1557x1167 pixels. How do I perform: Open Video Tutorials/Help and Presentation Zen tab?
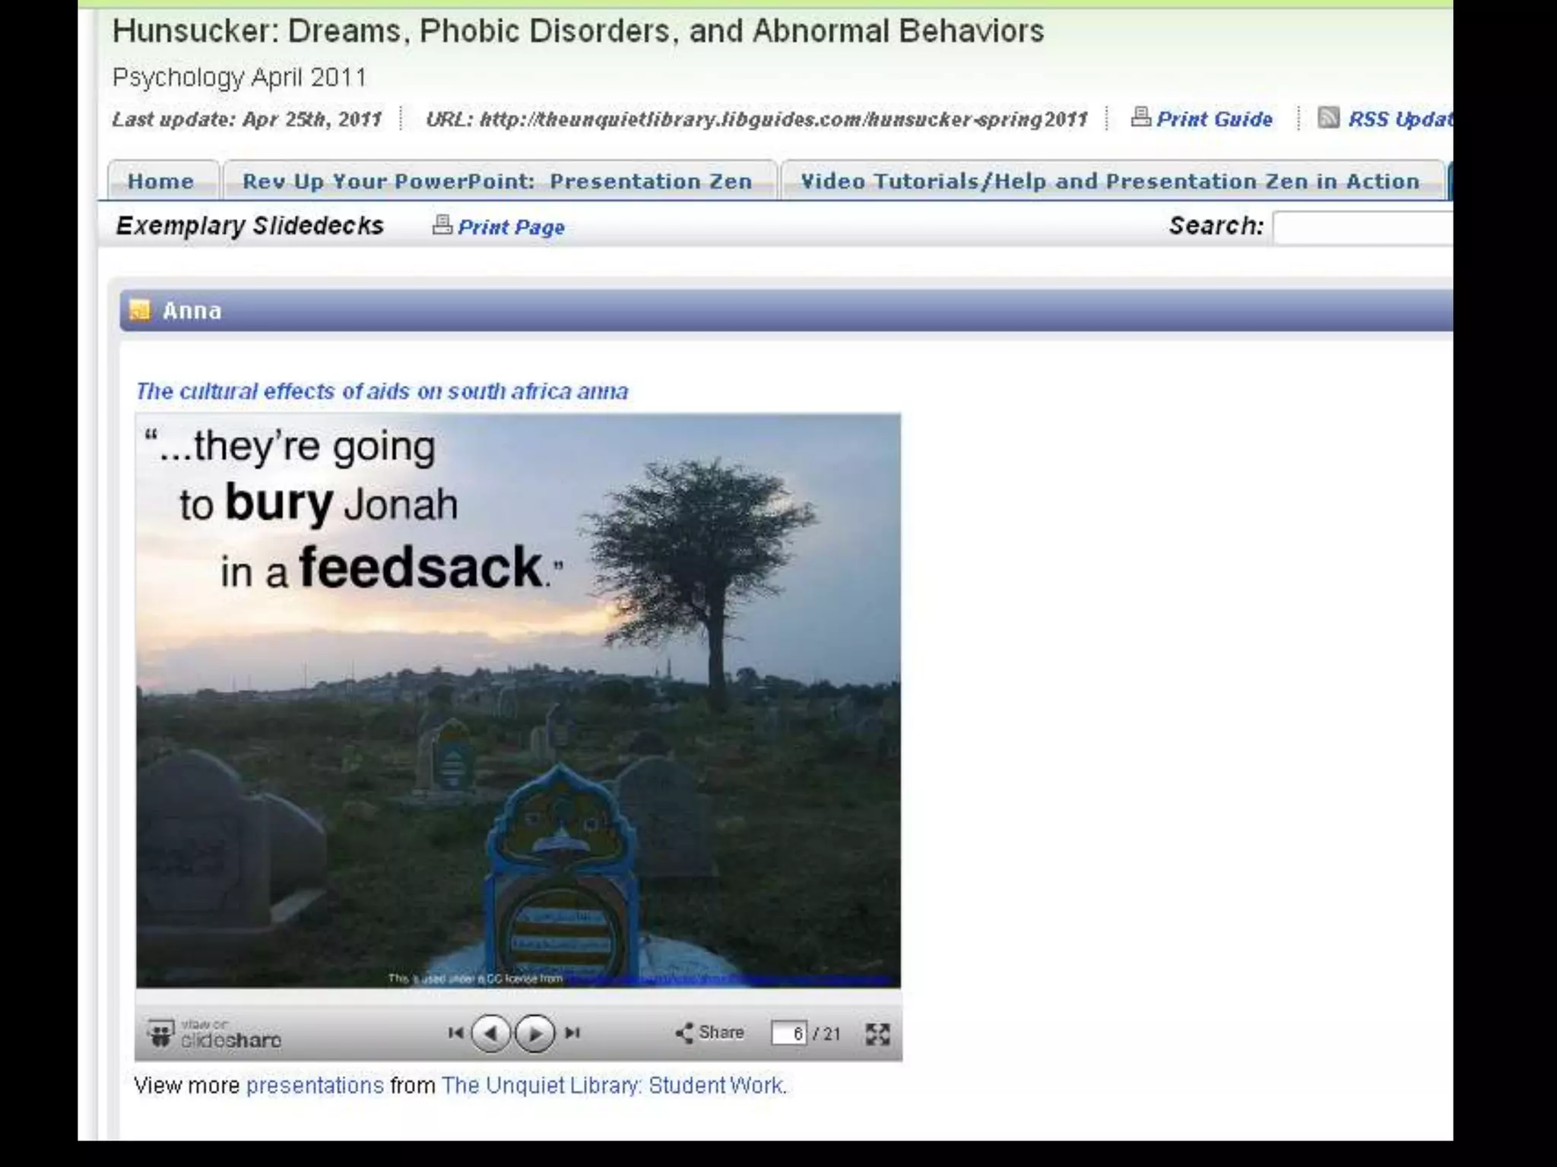1110,181
